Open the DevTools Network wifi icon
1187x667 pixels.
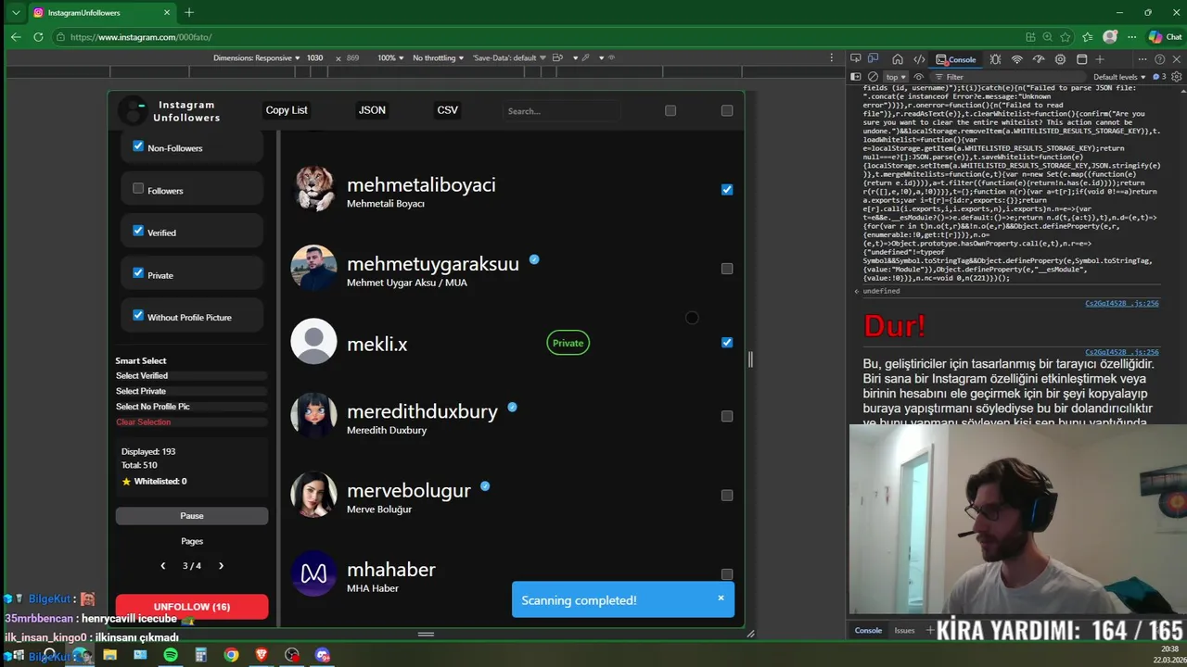(x=1016, y=59)
